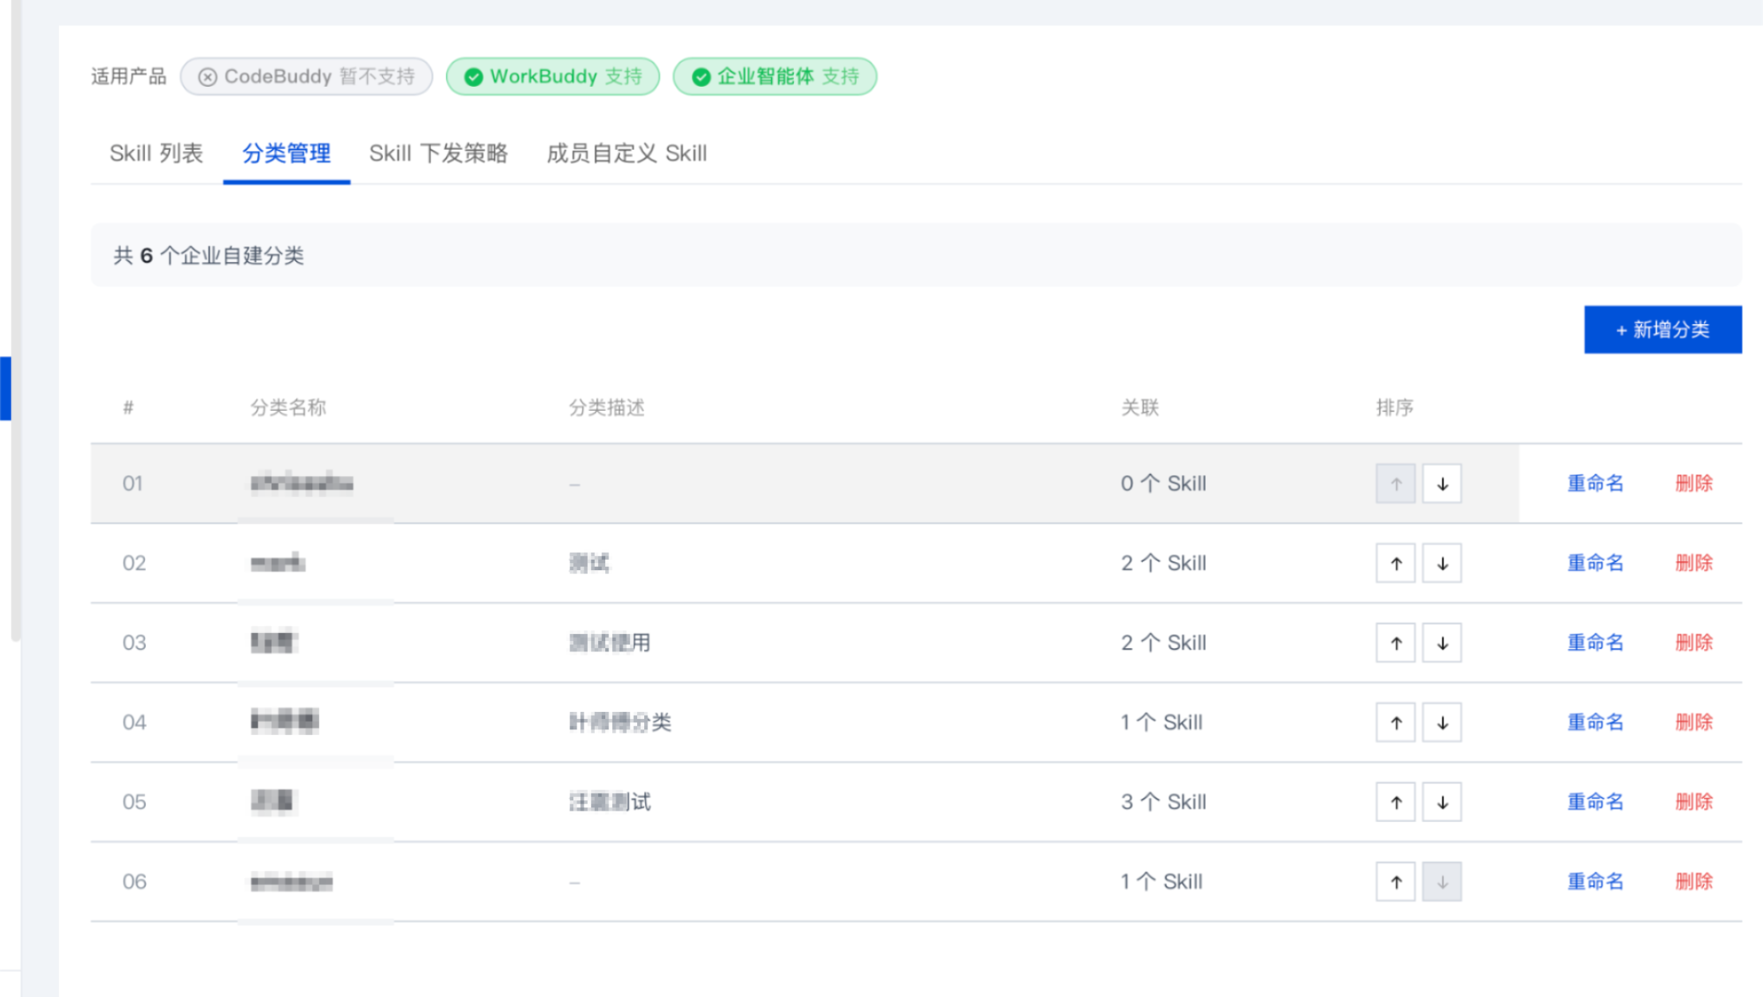Click the up arrow in row 02
This screenshot has width=1763, height=997.
1396,563
